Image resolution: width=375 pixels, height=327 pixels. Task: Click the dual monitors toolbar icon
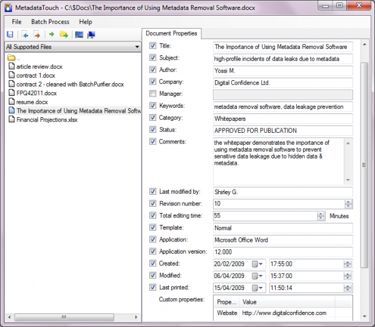tap(91, 34)
